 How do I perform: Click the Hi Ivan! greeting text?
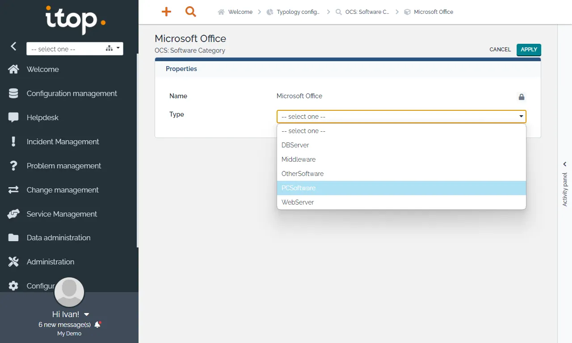(x=66, y=314)
